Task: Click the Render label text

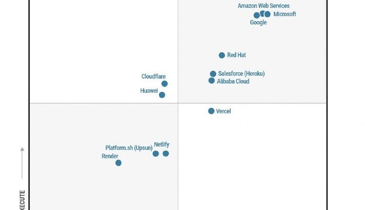Action: coord(109,156)
